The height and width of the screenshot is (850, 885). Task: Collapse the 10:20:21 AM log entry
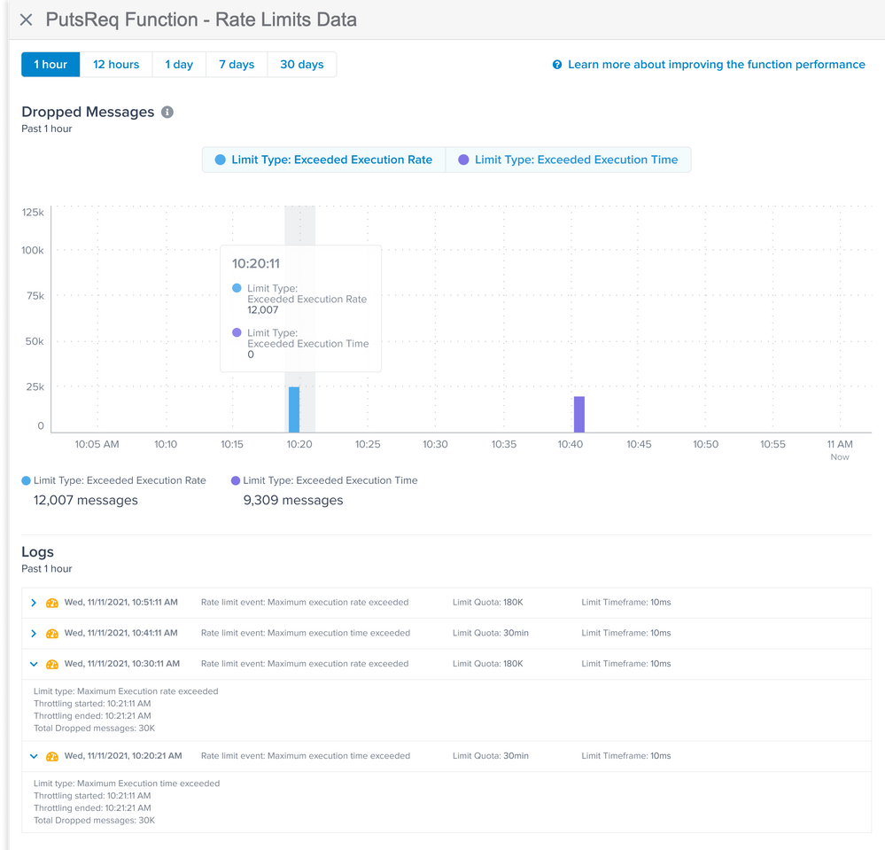tap(34, 756)
